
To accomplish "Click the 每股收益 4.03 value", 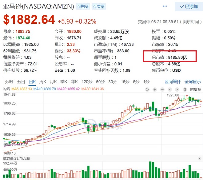I will coord(27,57).
